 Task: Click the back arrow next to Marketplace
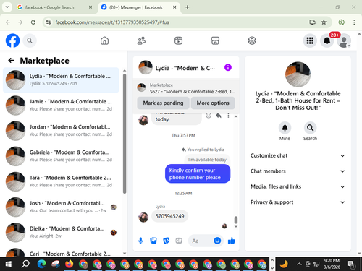(11, 60)
